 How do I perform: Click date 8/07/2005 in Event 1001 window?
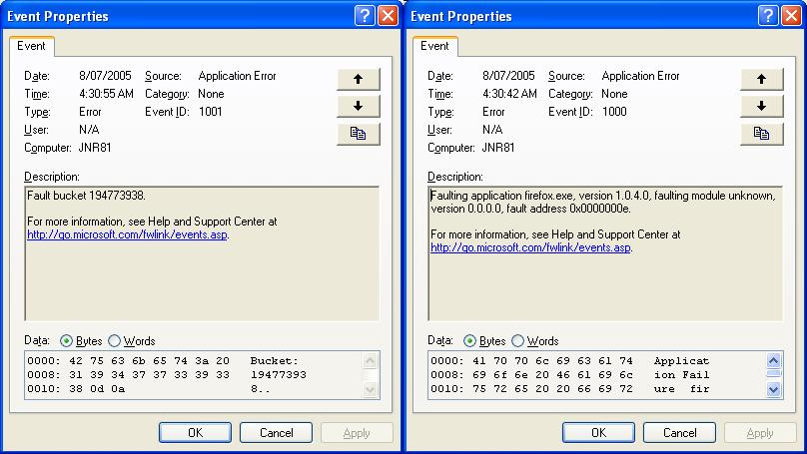105,76
